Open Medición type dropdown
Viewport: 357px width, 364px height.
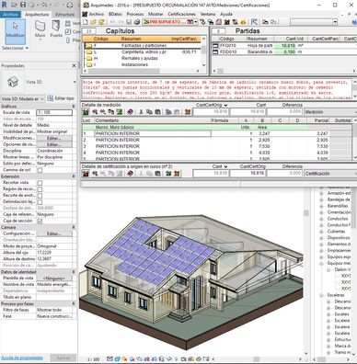tap(330, 112)
